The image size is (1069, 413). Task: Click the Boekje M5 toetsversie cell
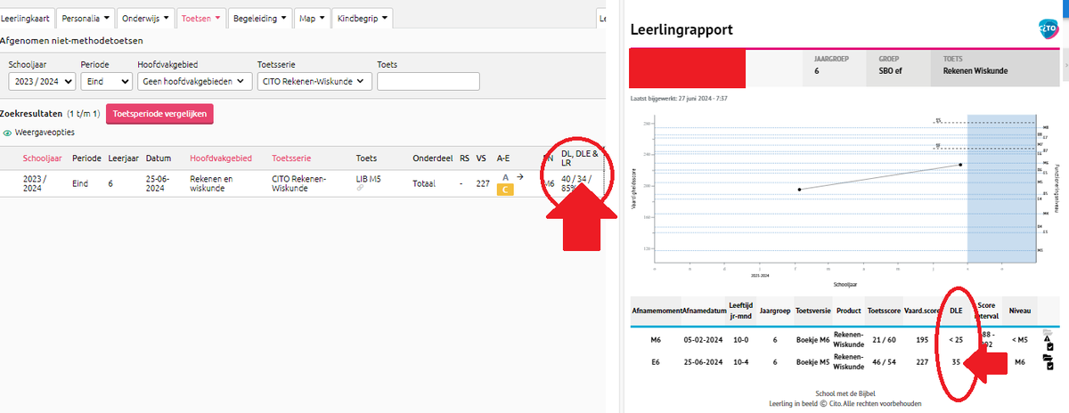coord(812,362)
